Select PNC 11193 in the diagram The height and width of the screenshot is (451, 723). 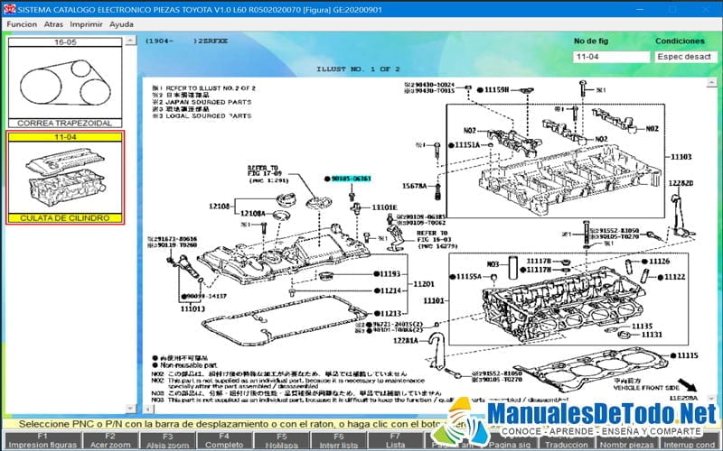pyautogui.click(x=390, y=274)
